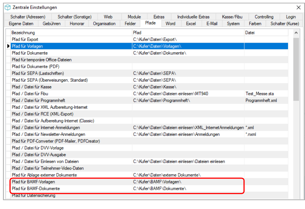Switch to the Schalter (Sonstige) tab
The width and height of the screenshot is (305, 209).
pos(74,17)
